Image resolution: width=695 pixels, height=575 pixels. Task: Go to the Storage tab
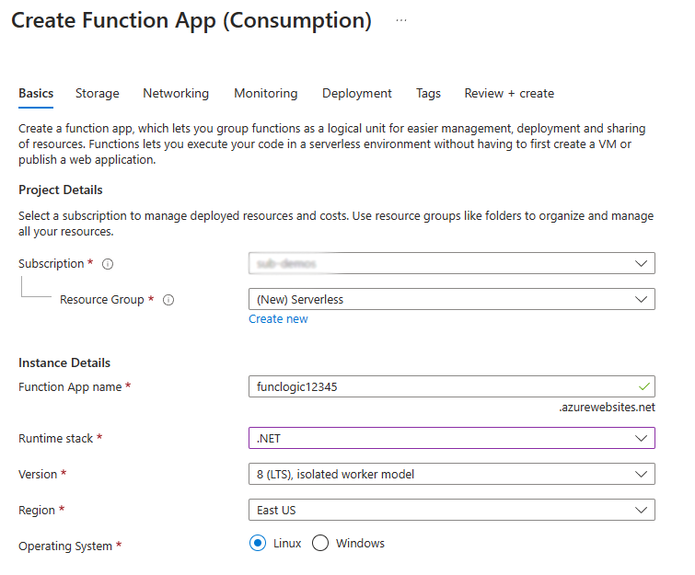tap(98, 94)
